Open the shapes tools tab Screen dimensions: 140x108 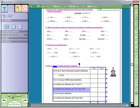(25, 8)
